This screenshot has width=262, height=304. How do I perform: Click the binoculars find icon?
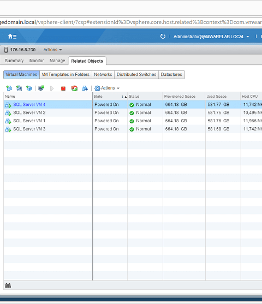[x=8, y=285]
